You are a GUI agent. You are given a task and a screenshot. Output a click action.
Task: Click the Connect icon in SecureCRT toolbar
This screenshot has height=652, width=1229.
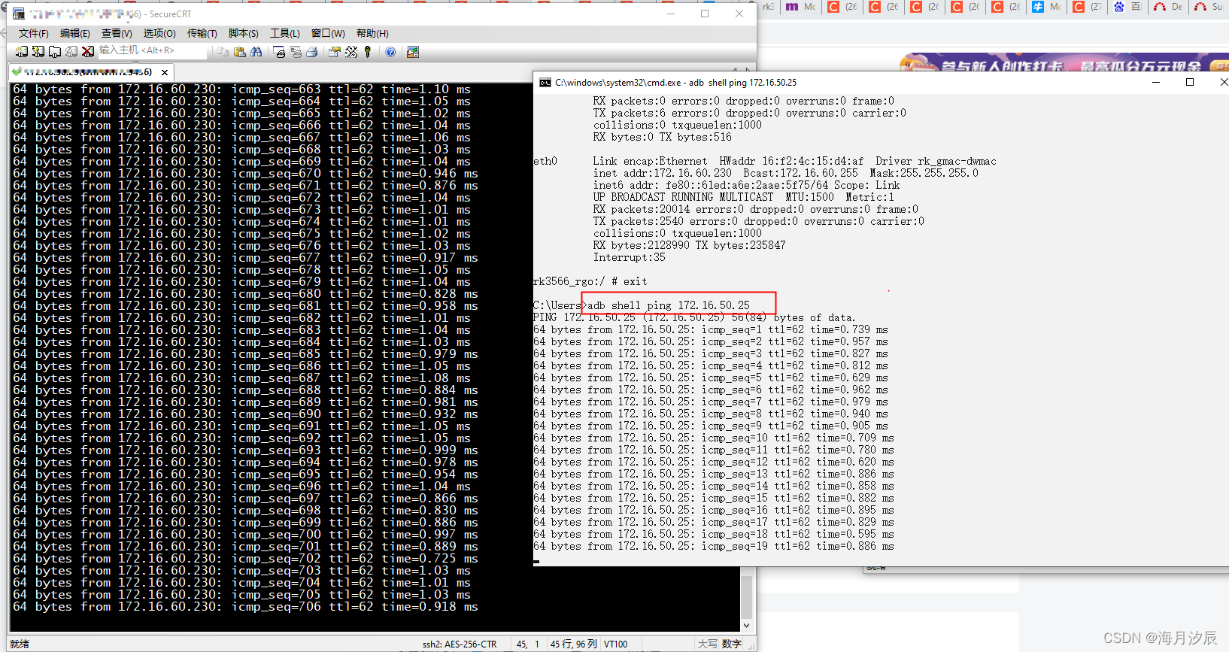coord(21,51)
